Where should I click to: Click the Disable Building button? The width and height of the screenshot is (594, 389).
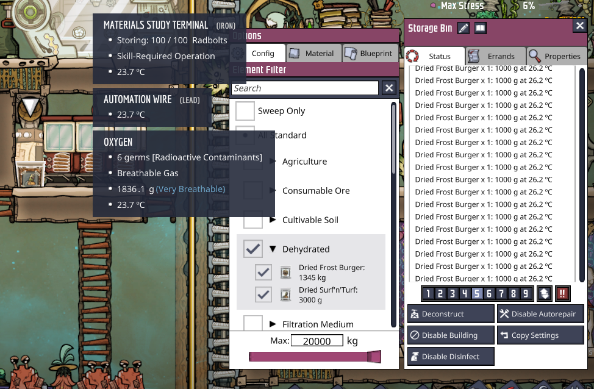[451, 335]
